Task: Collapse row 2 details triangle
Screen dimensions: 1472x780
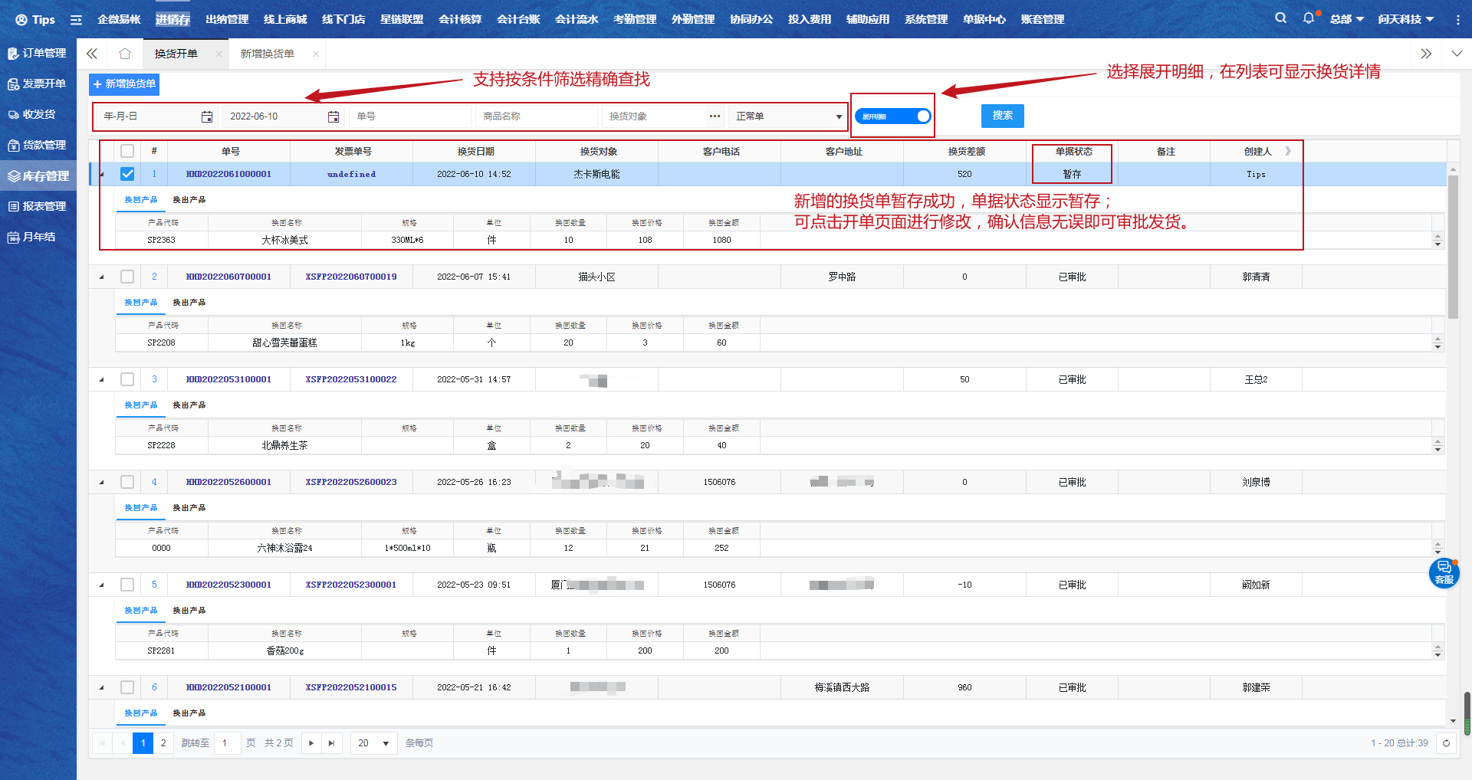Action: point(102,277)
